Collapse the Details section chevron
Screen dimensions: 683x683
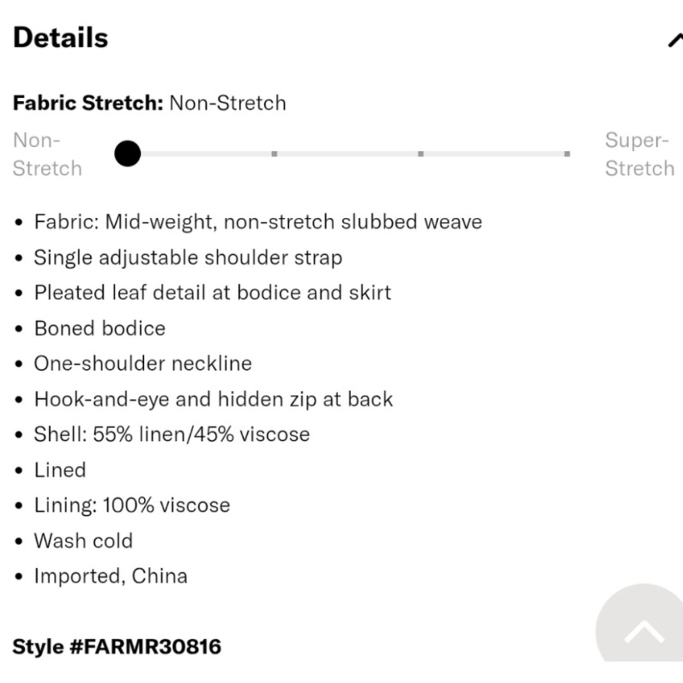675,40
